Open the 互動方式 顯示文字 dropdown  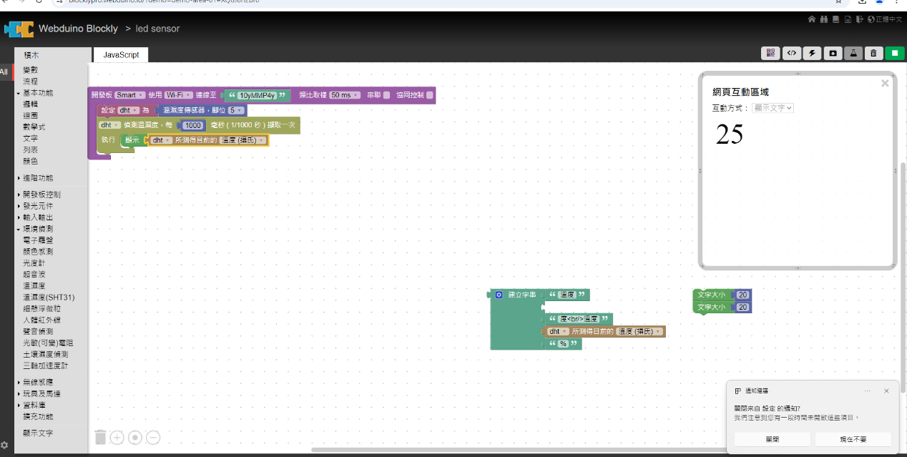773,108
